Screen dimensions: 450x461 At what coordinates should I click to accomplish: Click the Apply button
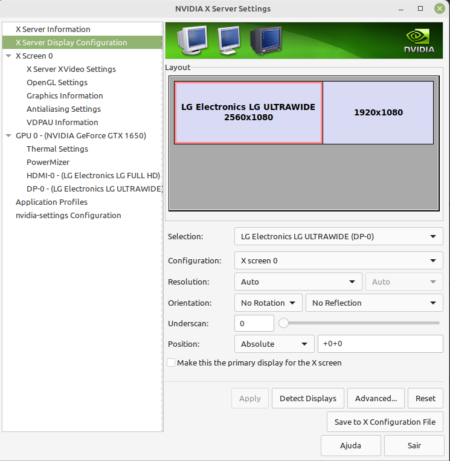click(250, 398)
